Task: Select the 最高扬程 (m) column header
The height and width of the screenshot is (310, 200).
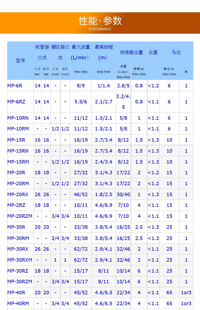Action: (104, 52)
